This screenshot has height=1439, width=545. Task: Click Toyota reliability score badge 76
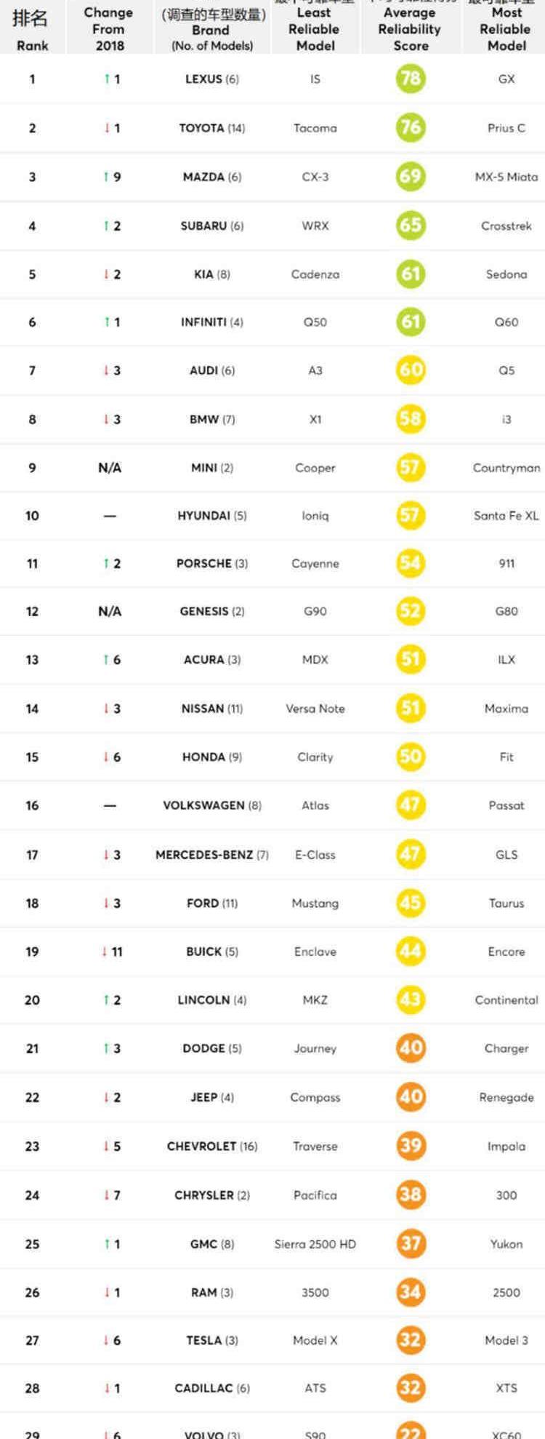click(411, 127)
